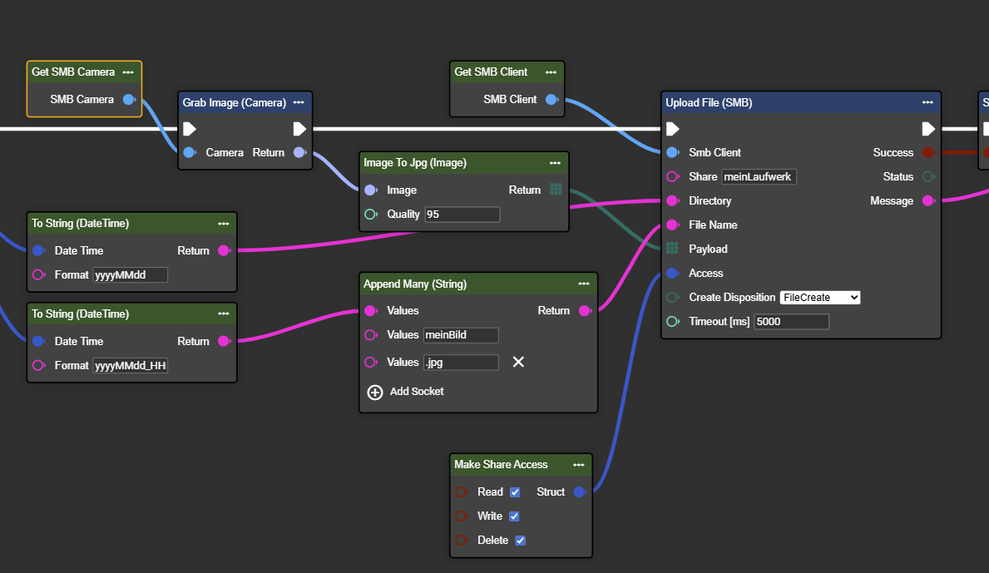Open the Create Disposition dropdown
This screenshot has height=573, width=989.
click(x=819, y=297)
